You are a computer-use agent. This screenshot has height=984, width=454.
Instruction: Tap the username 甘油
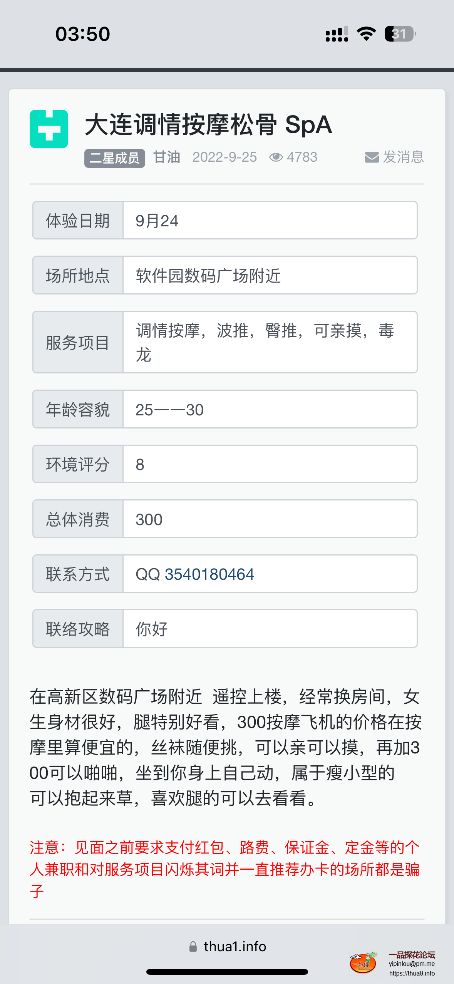coord(167,157)
